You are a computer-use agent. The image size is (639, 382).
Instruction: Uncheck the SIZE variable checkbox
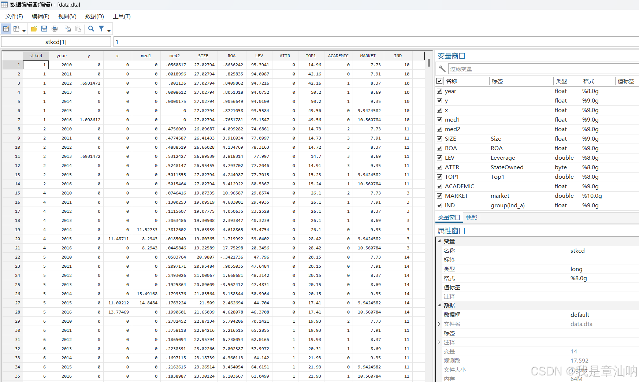pyautogui.click(x=439, y=139)
